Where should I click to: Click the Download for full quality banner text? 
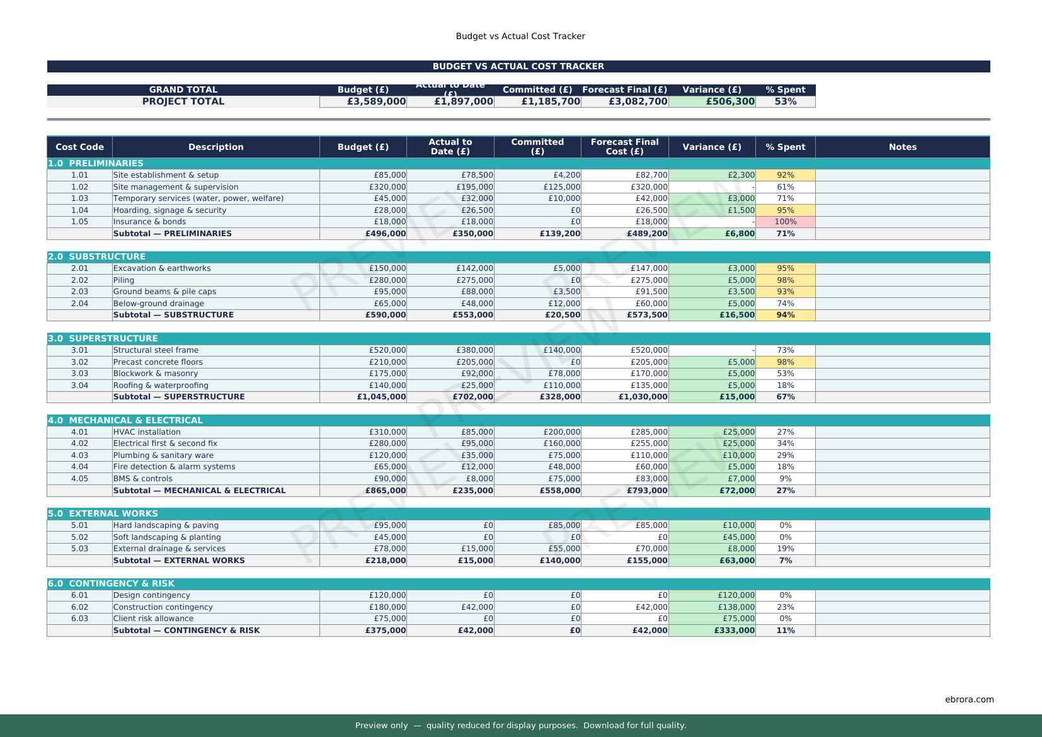(x=634, y=726)
